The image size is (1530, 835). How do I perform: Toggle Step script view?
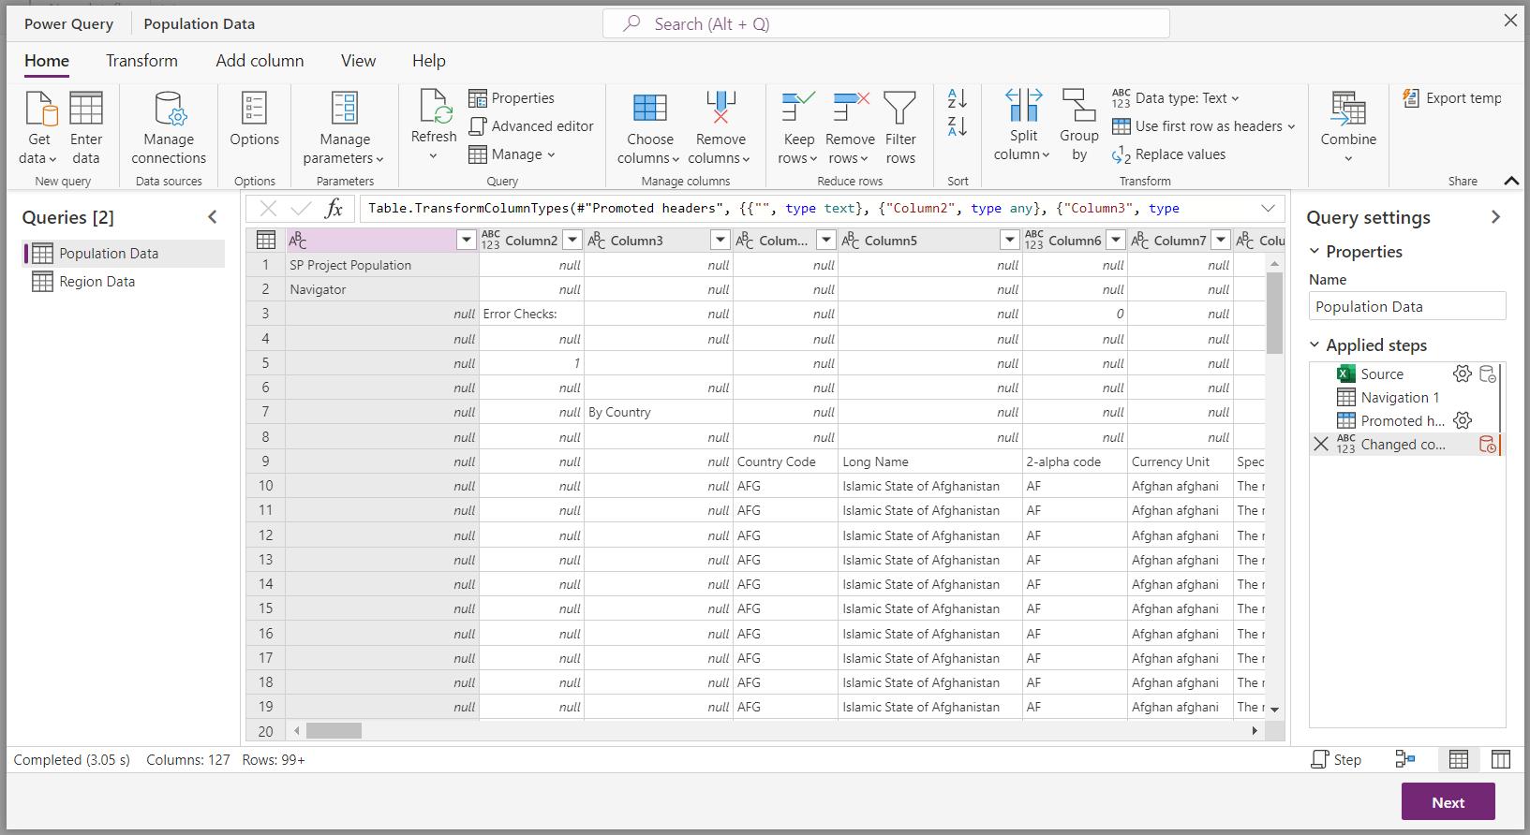pyautogui.click(x=1336, y=759)
